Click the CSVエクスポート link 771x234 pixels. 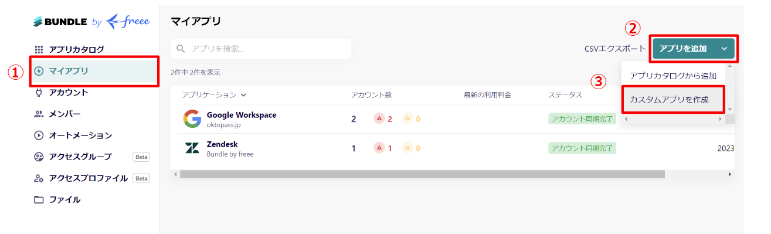click(x=615, y=49)
